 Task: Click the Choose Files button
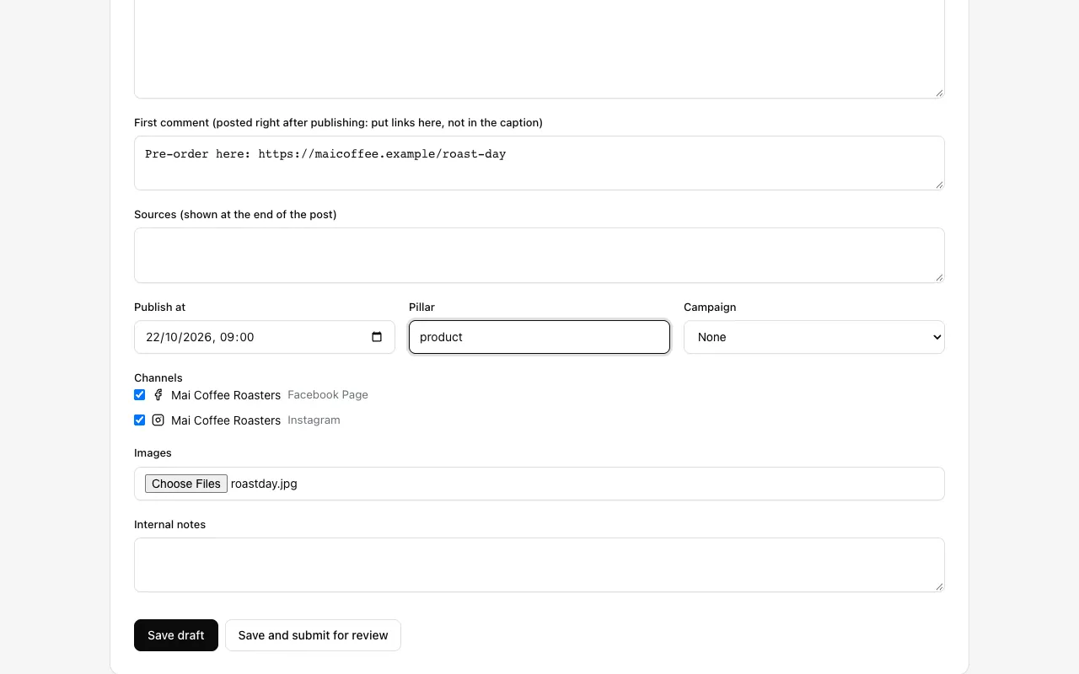click(x=186, y=484)
